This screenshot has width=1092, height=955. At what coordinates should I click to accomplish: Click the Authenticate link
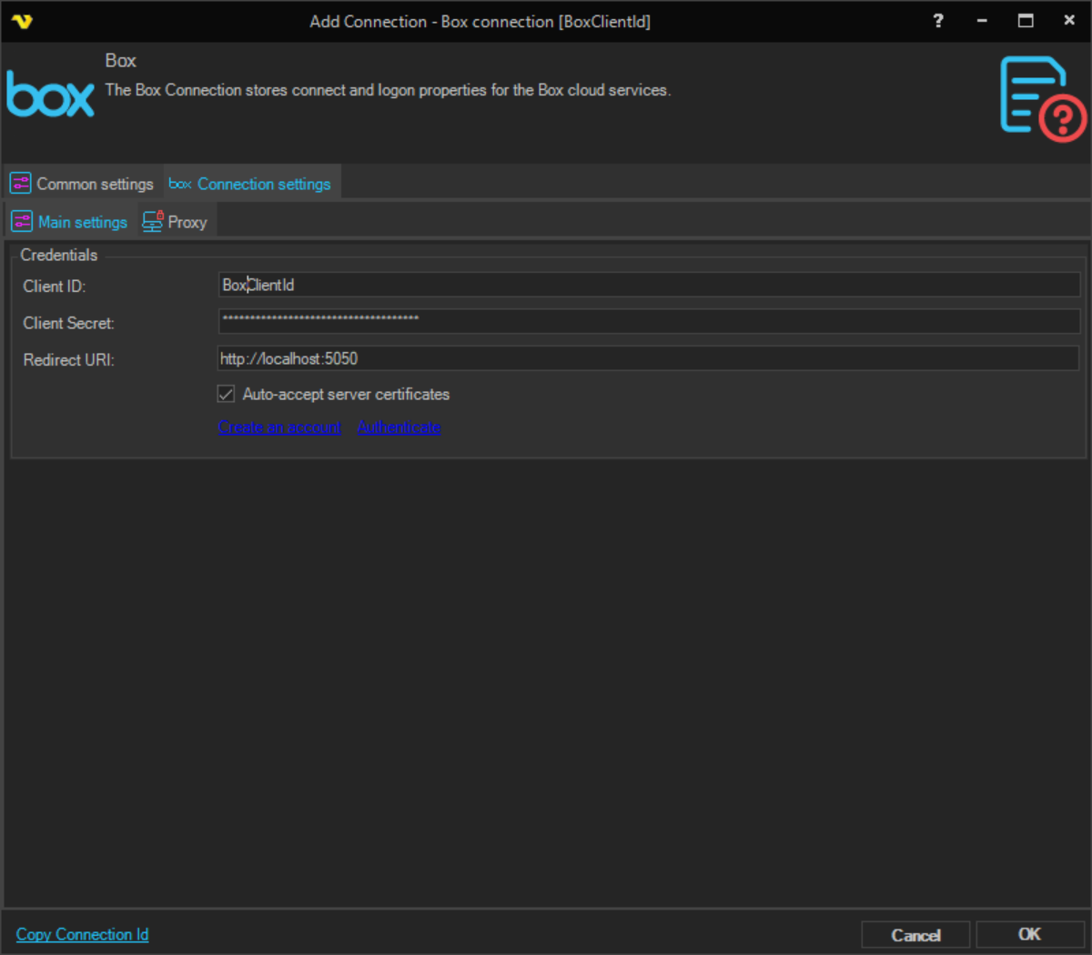point(399,427)
